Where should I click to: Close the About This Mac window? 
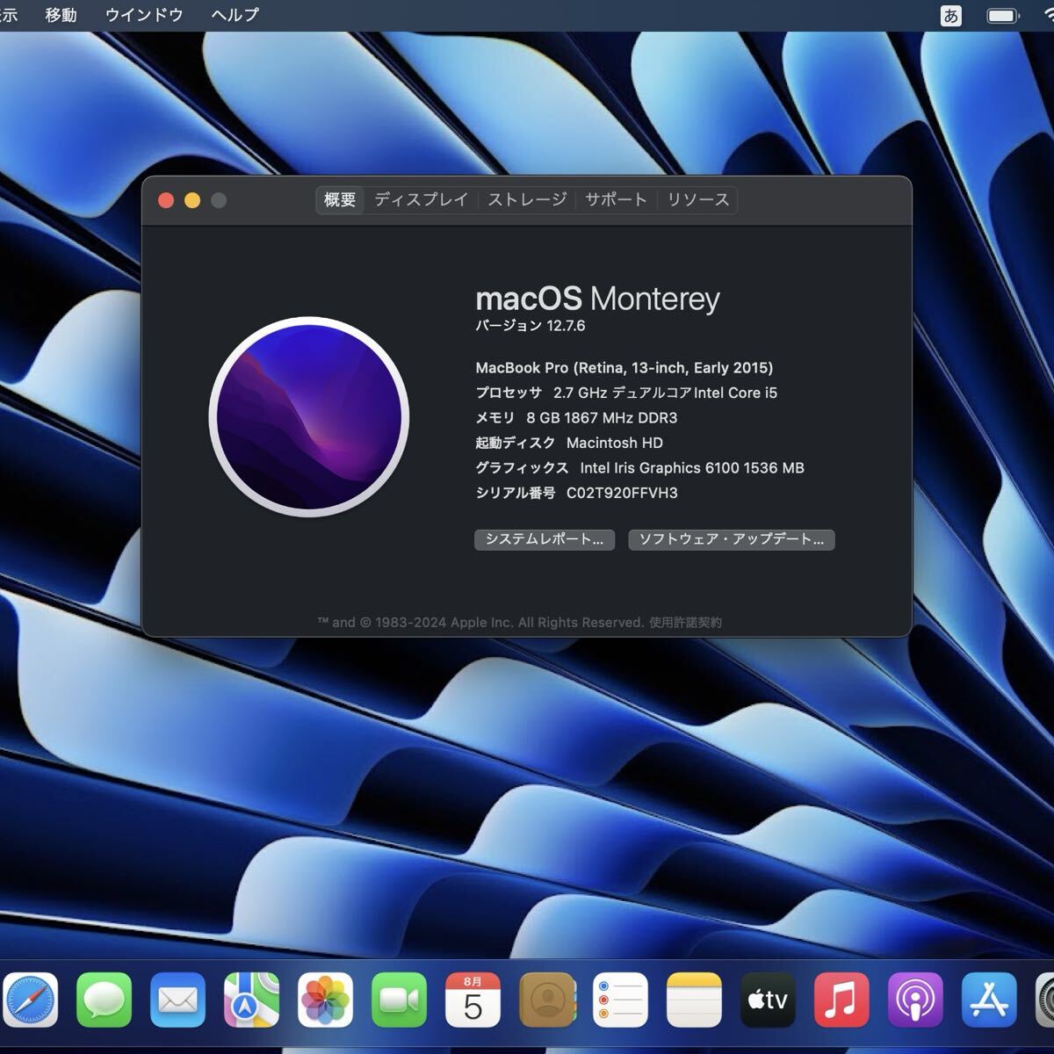[165, 200]
